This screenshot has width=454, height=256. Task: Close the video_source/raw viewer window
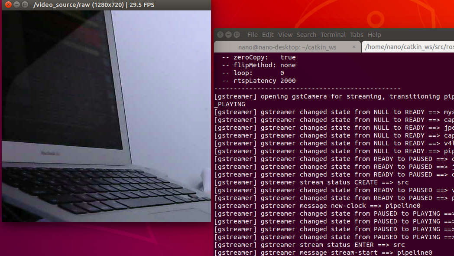pos(8,5)
